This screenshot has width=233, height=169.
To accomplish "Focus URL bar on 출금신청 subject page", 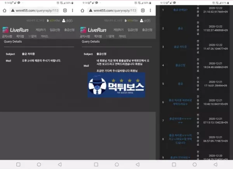I will tap(113, 10).
